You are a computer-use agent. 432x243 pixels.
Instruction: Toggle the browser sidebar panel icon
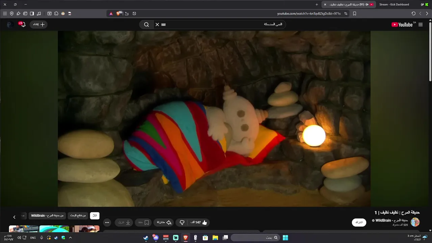32,13
